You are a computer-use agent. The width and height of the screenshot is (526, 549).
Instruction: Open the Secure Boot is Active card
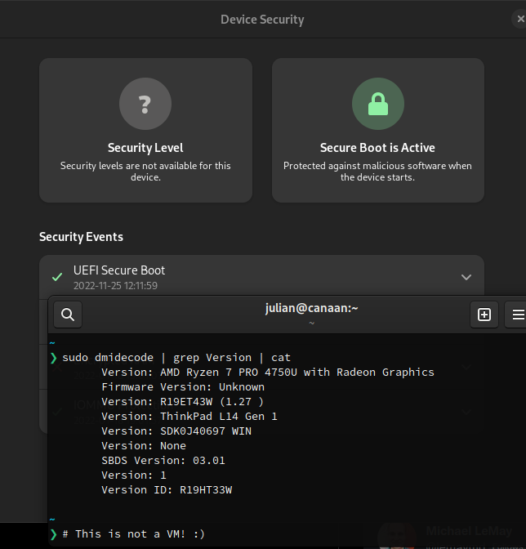point(378,130)
